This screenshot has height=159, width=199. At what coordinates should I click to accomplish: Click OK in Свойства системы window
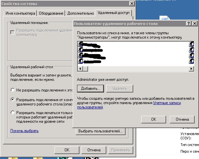coord(67,150)
